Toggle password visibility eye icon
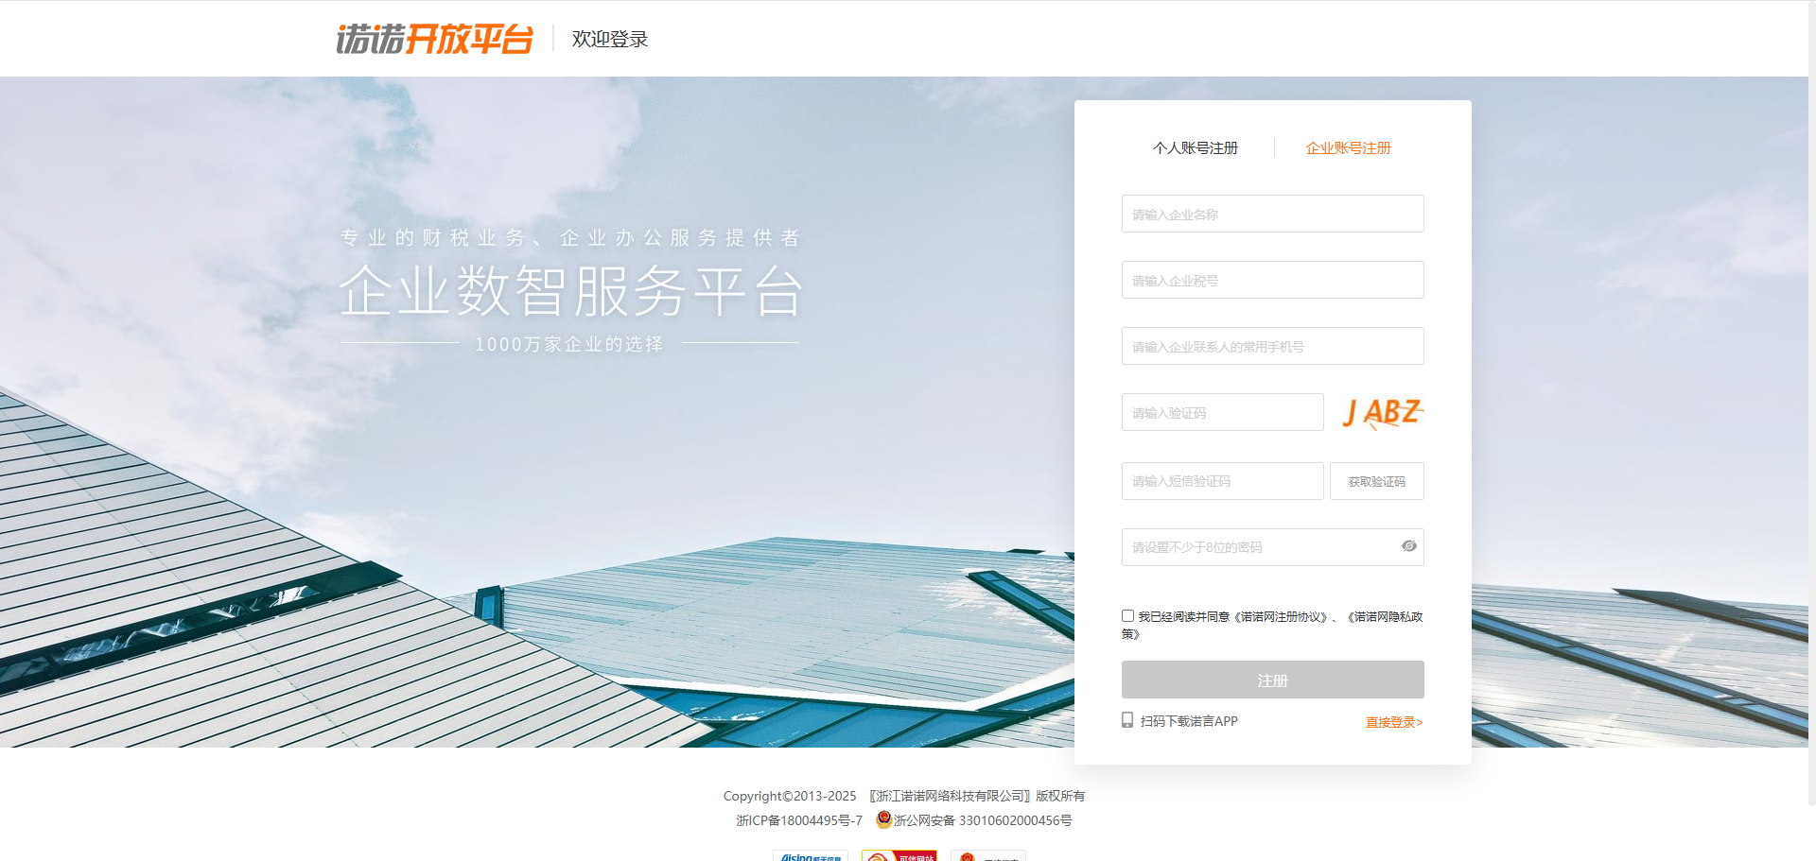Screen dimensions: 1816x861 pyautogui.click(x=1408, y=546)
